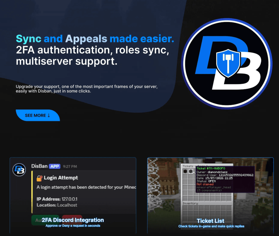Click the "Upgrade your support" description paragraph

(87, 89)
